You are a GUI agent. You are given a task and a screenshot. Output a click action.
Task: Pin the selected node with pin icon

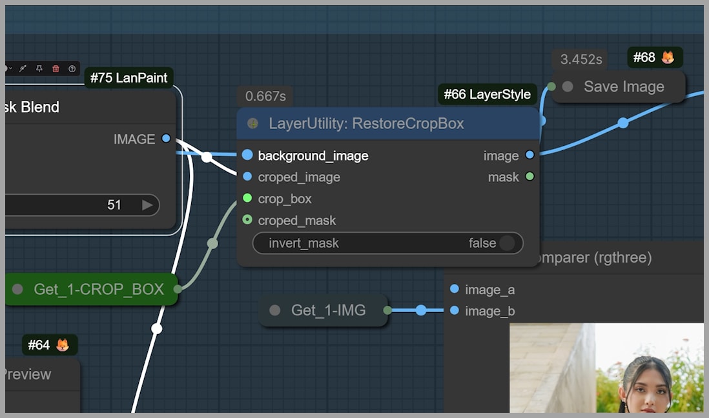(39, 68)
